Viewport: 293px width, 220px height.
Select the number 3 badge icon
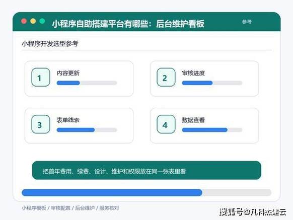pos(41,124)
